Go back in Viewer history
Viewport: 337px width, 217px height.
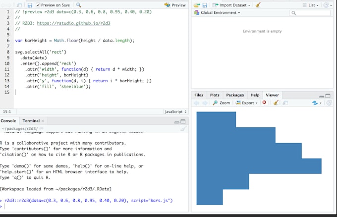[x=197, y=103]
